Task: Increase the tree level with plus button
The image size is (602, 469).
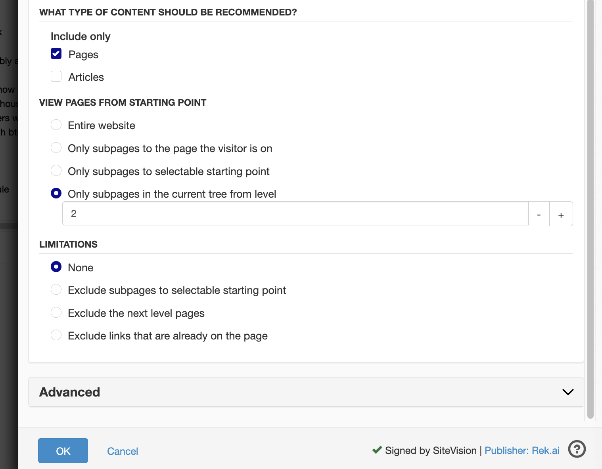Action: [561, 214]
